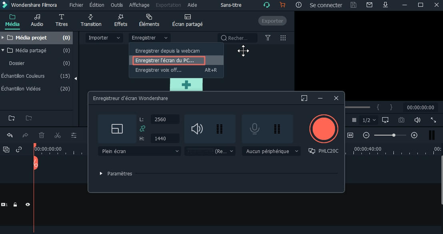
Task: Restore the screen recorder window size
Action: pyautogui.click(x=304, y=98)
